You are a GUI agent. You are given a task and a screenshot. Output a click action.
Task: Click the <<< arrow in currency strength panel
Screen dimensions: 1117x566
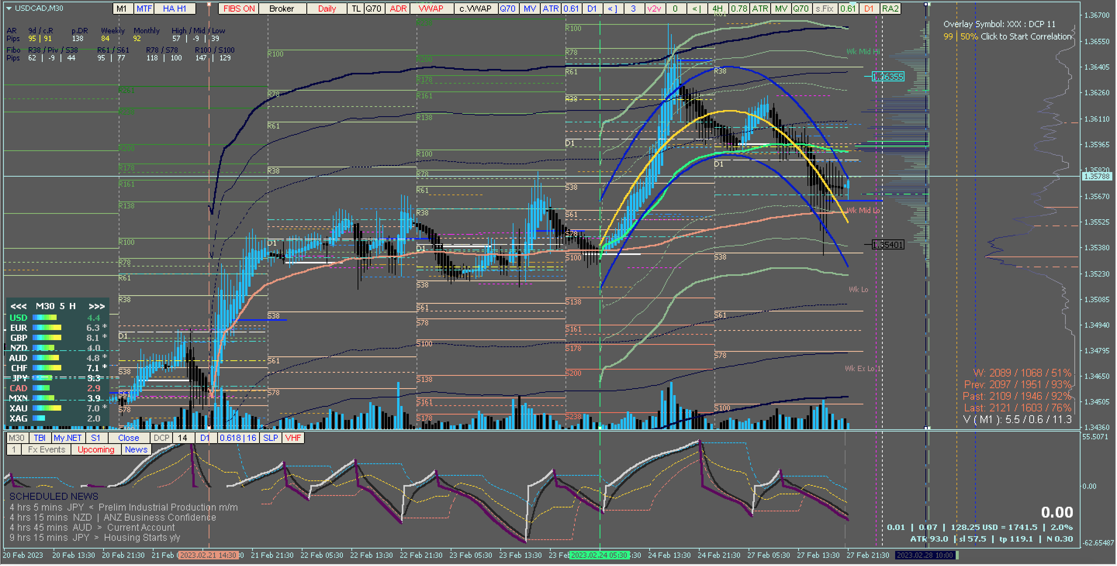point(18,306)
